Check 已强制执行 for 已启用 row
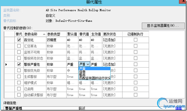Viewport: 187px width, 111px height. pos(136,89)
